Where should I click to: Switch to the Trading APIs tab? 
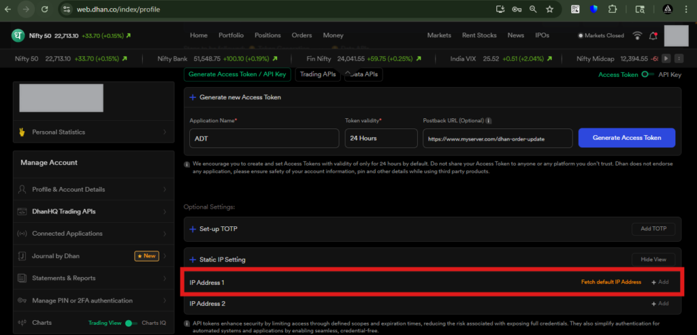pyautogui.click(x=318, y=75)
